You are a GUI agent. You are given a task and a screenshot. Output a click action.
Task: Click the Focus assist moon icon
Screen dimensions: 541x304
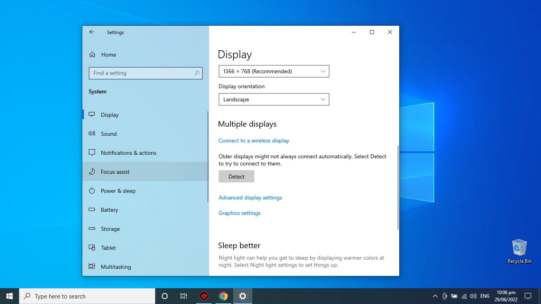(92, 172)
